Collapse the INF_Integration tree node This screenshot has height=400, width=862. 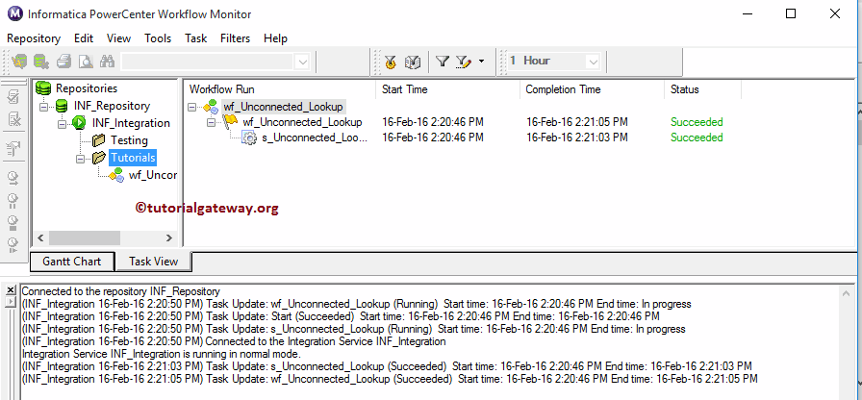click(63, 123)
